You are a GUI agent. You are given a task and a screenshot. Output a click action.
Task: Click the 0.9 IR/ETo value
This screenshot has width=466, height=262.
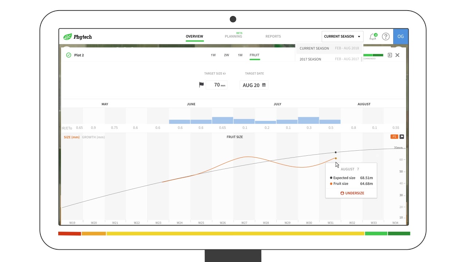tap(94, 128)
